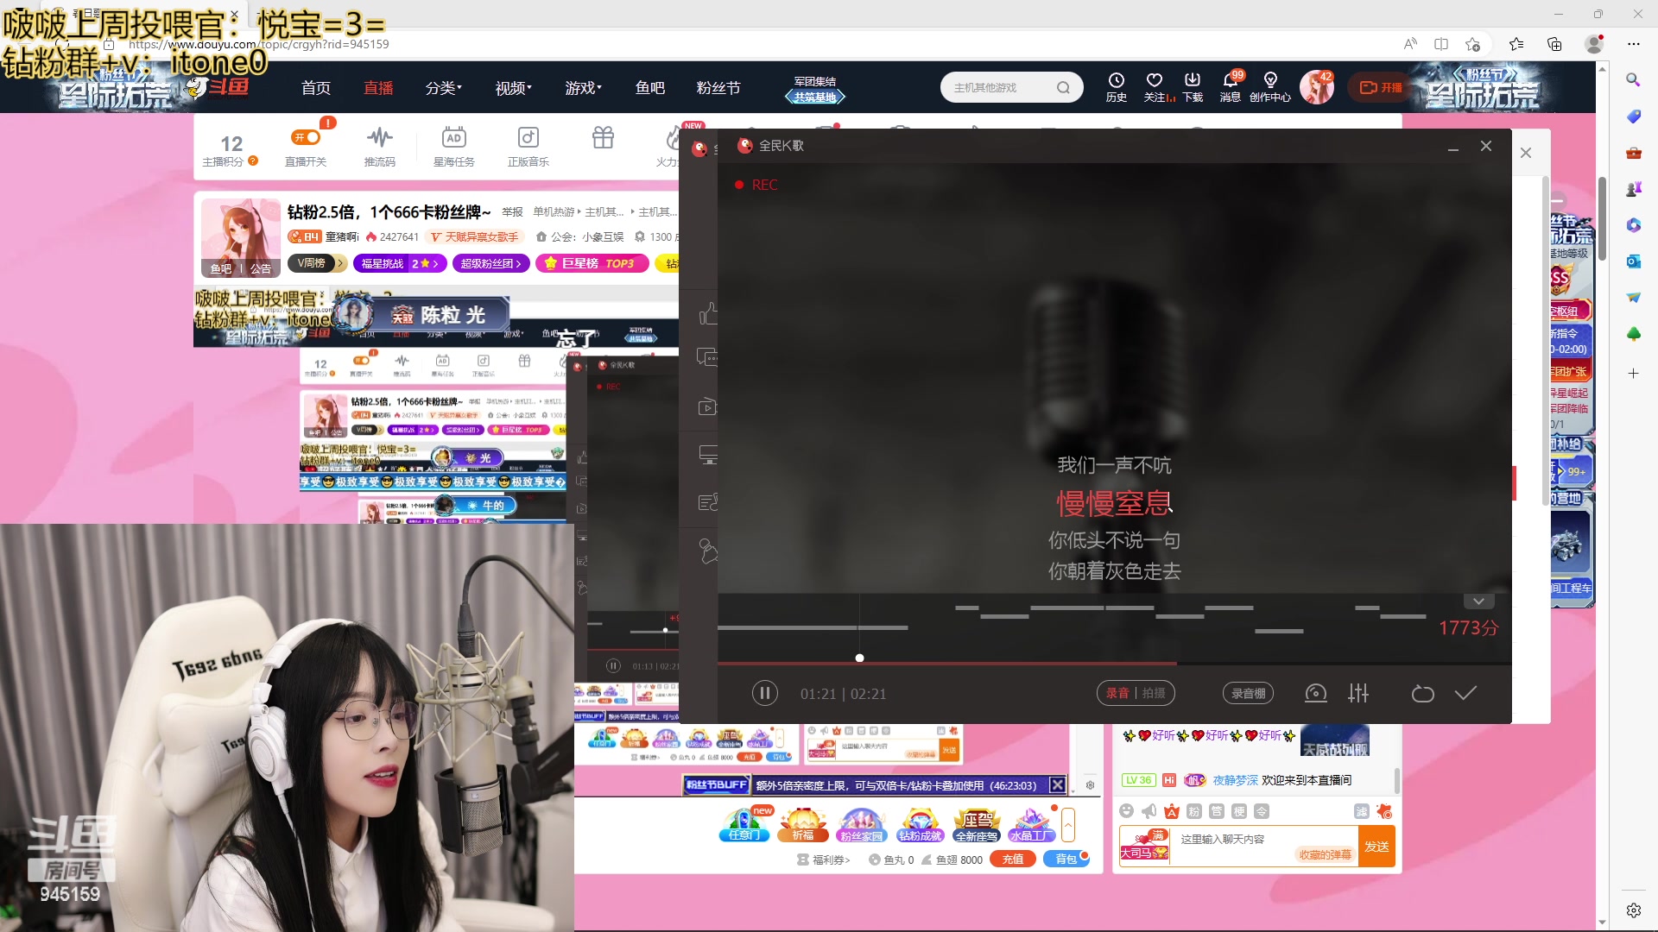Screen dimensions: 1658x932
Task: Open the 钻粉成就 diamond achievement icon
Action: pyautogui.click(x=920, y=824)
